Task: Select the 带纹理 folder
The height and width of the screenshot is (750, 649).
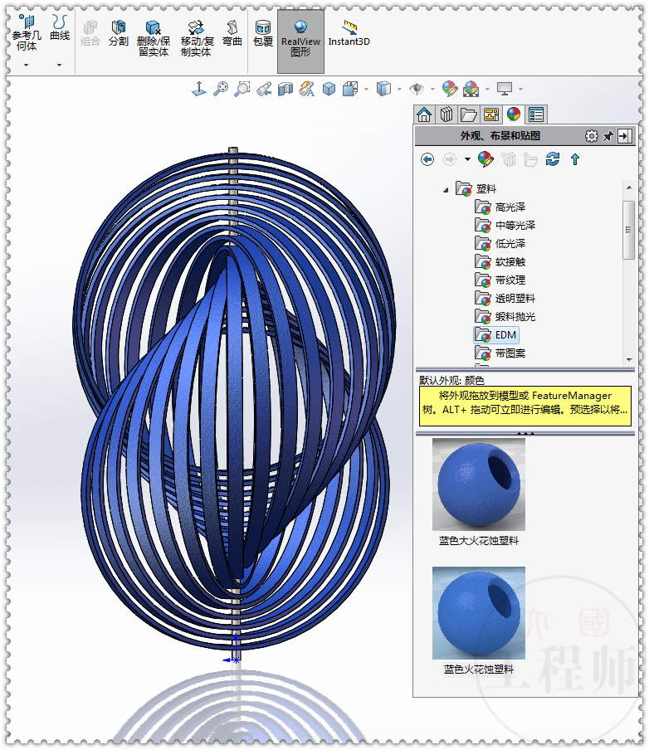Action: coord(500,280)
